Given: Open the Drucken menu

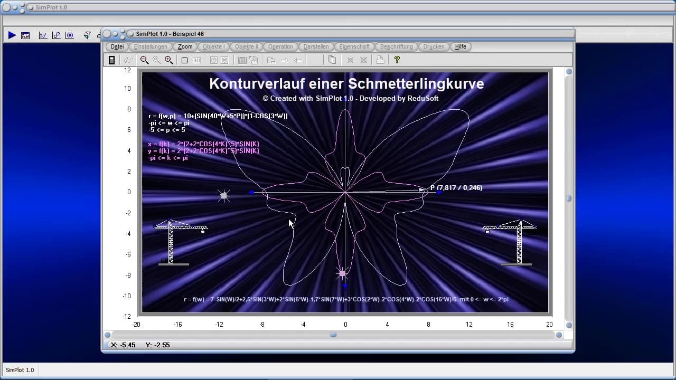Looking at the screenshot, I should (x=434, y=46).
